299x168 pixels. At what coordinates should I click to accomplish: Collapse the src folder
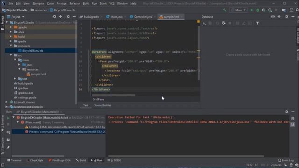pyautogui.click(x=11, y=55)
